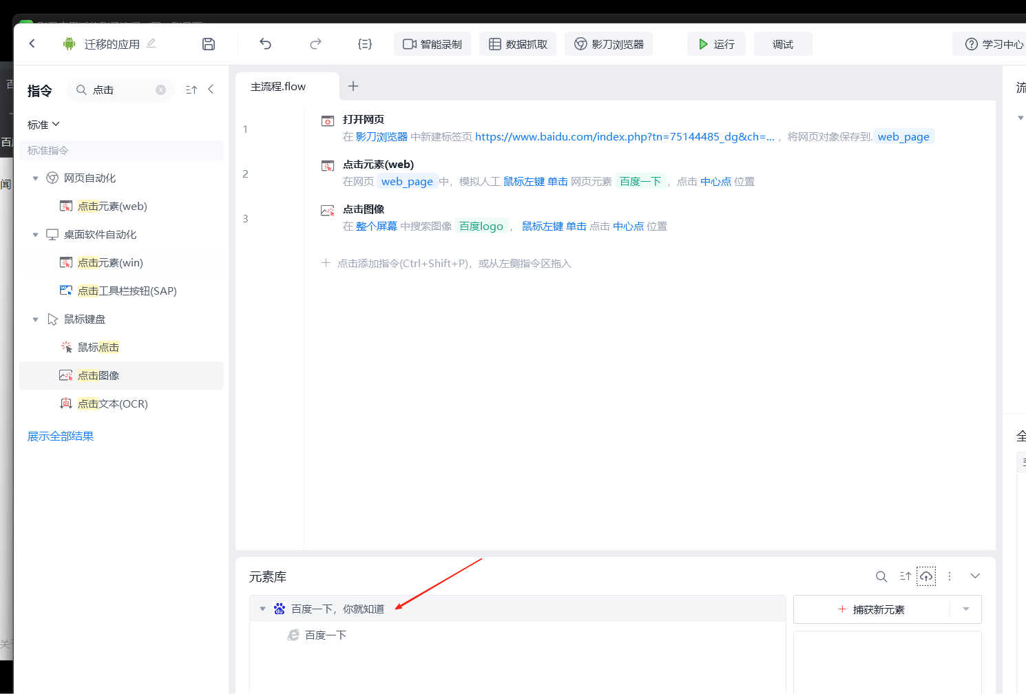Edit the app name with pencil icon

point(151,43)
